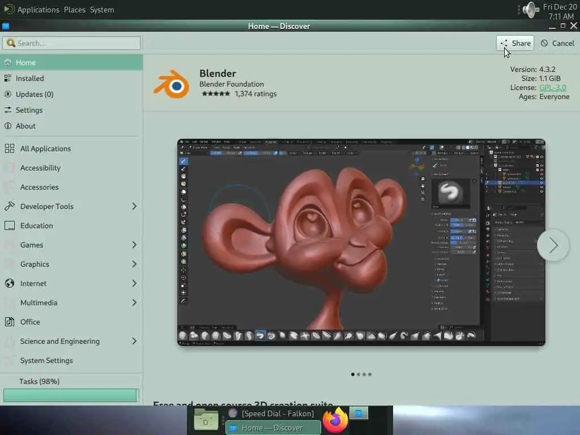
Task: Click the Cancel button
Action: (x=557, y=43)
